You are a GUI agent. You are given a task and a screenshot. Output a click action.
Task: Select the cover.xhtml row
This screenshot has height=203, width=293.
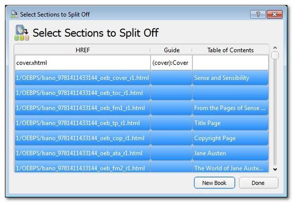coord(142,63)
